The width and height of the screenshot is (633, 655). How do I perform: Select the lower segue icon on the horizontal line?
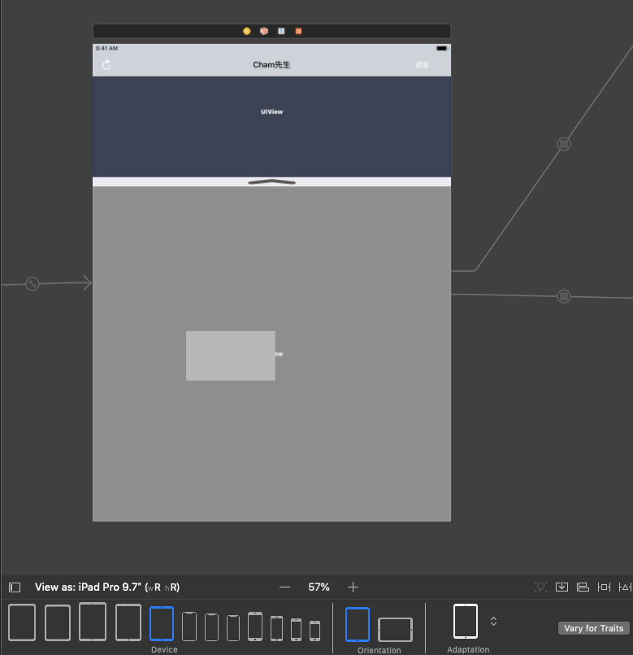(x=564, y=297)
